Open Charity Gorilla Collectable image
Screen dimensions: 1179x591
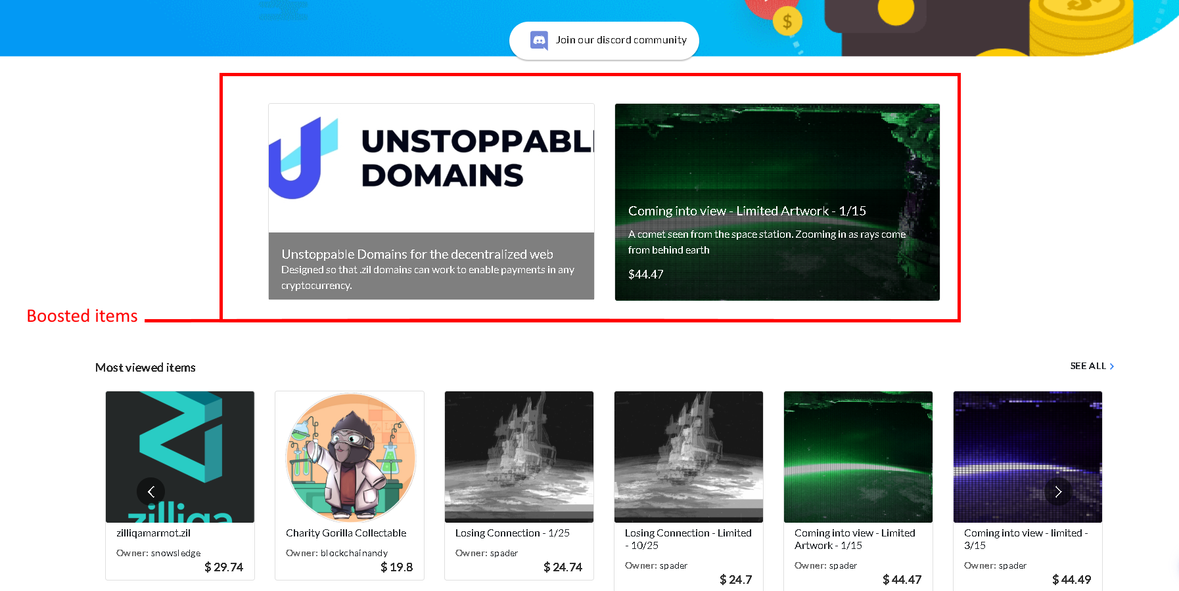tap(350, 457)
